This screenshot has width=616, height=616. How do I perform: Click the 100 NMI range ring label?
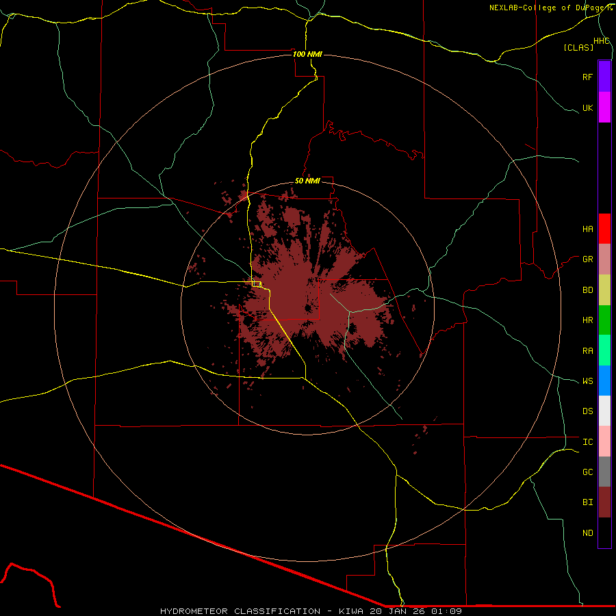pos(307,54)
